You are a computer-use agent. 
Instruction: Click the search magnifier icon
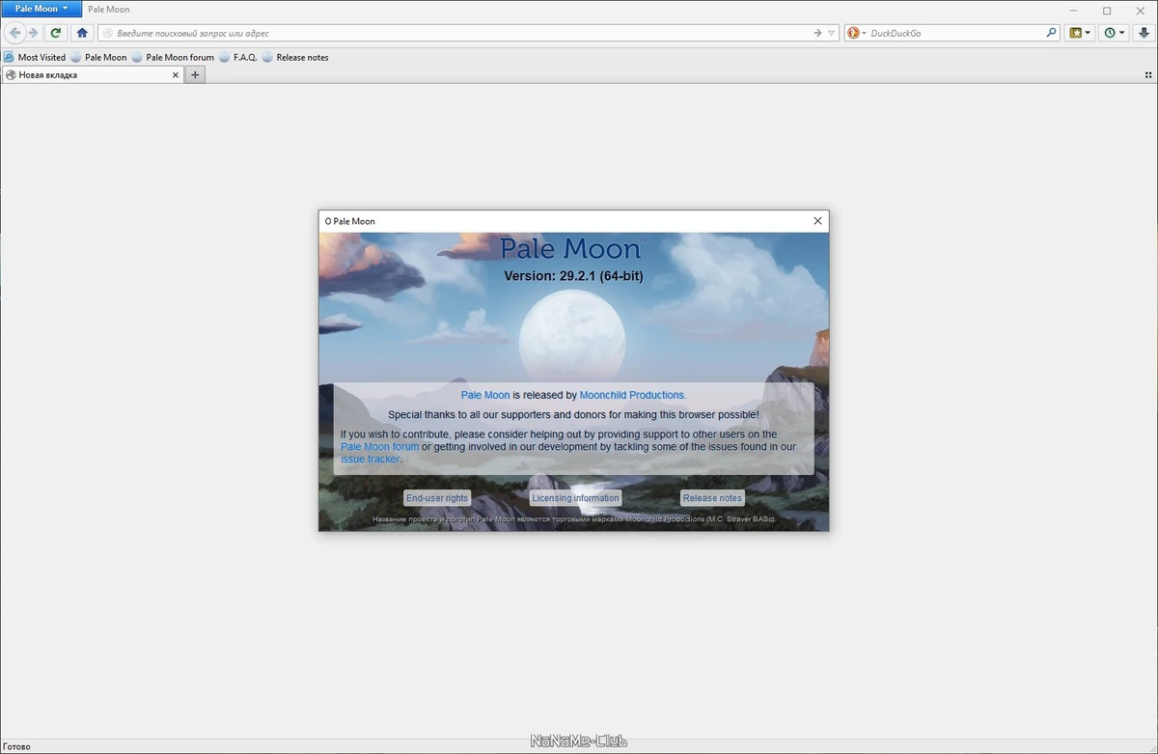coord(1052,33)
